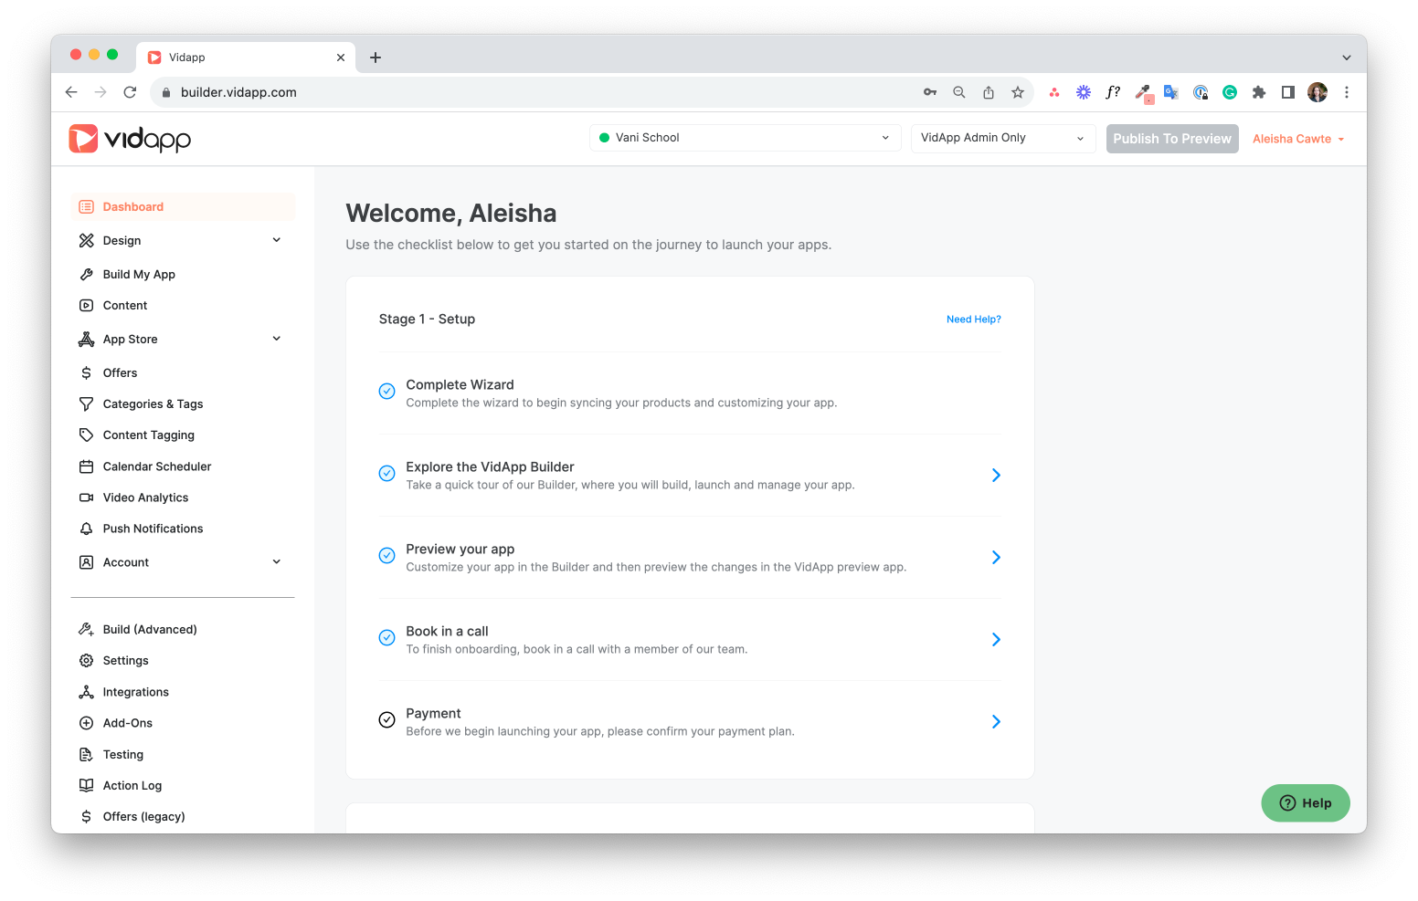Toggle the Book in a call checkmark
Viewport: 1418px width, 901px height.
click(386, 638)
